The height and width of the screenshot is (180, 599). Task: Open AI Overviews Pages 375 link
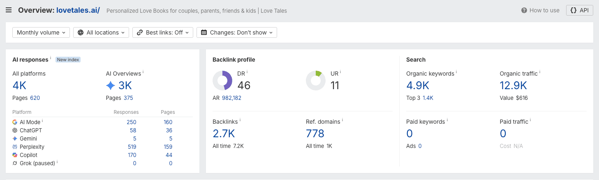128,98
